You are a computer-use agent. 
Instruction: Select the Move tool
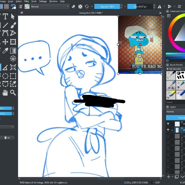5,42
